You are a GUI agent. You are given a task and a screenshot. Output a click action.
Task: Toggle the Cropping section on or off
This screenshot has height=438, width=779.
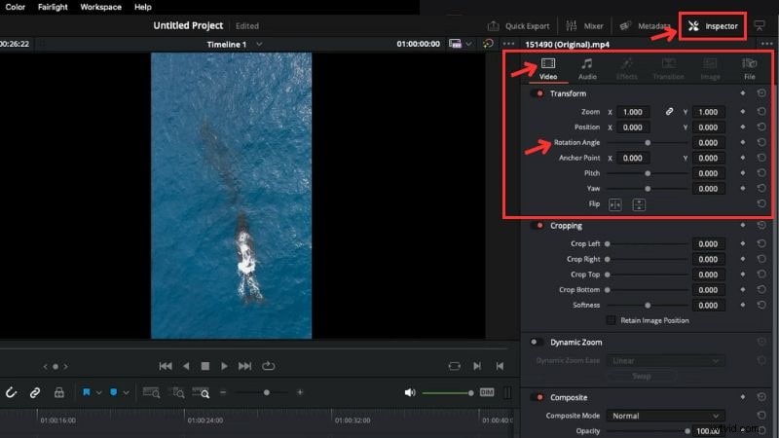538,226
